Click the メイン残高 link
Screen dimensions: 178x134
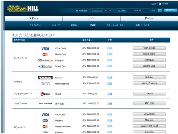coord(122,11)
